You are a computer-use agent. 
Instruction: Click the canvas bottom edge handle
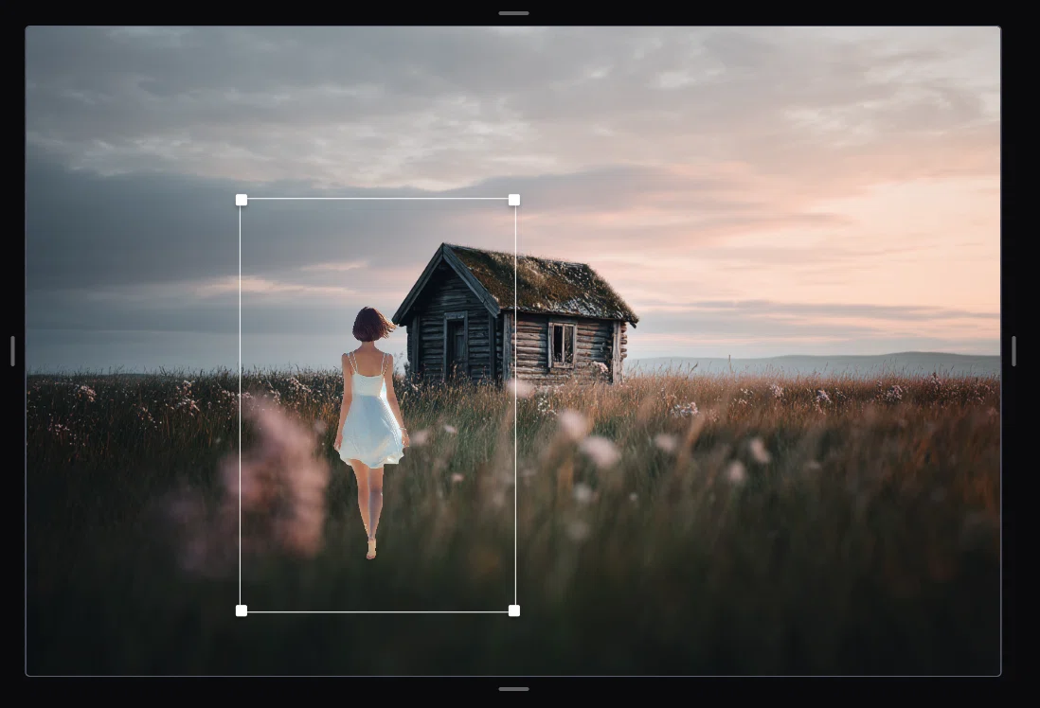pos(514,689)
